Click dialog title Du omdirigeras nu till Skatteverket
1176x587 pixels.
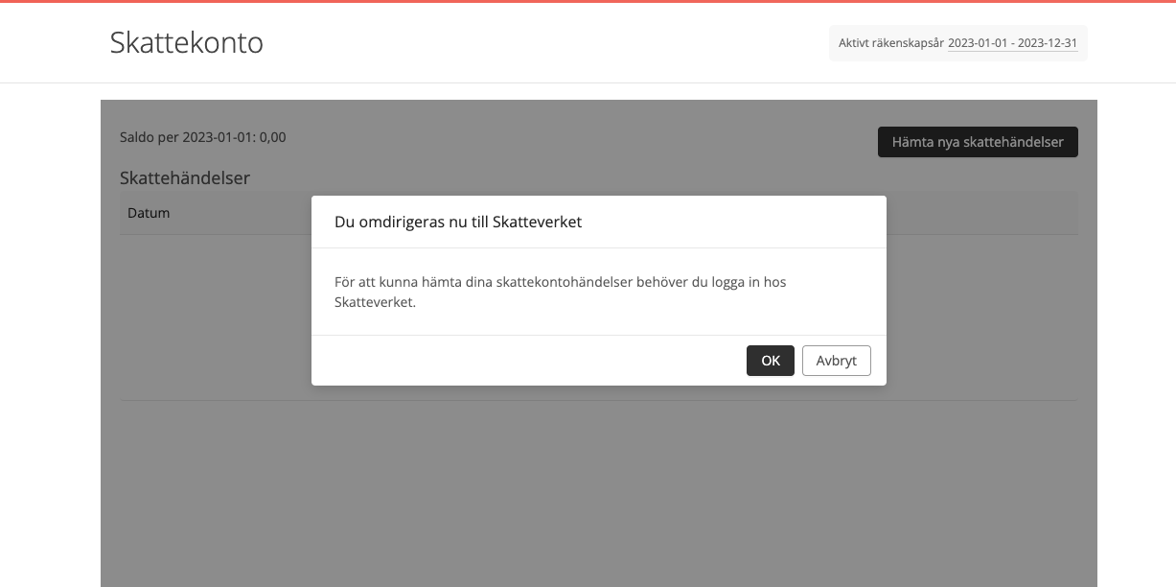tap(458, 223)
